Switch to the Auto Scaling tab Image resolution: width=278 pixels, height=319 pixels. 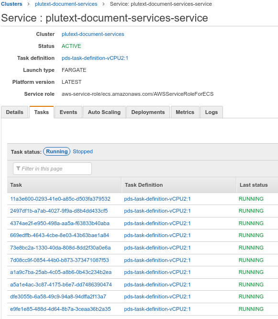[104, 112]
